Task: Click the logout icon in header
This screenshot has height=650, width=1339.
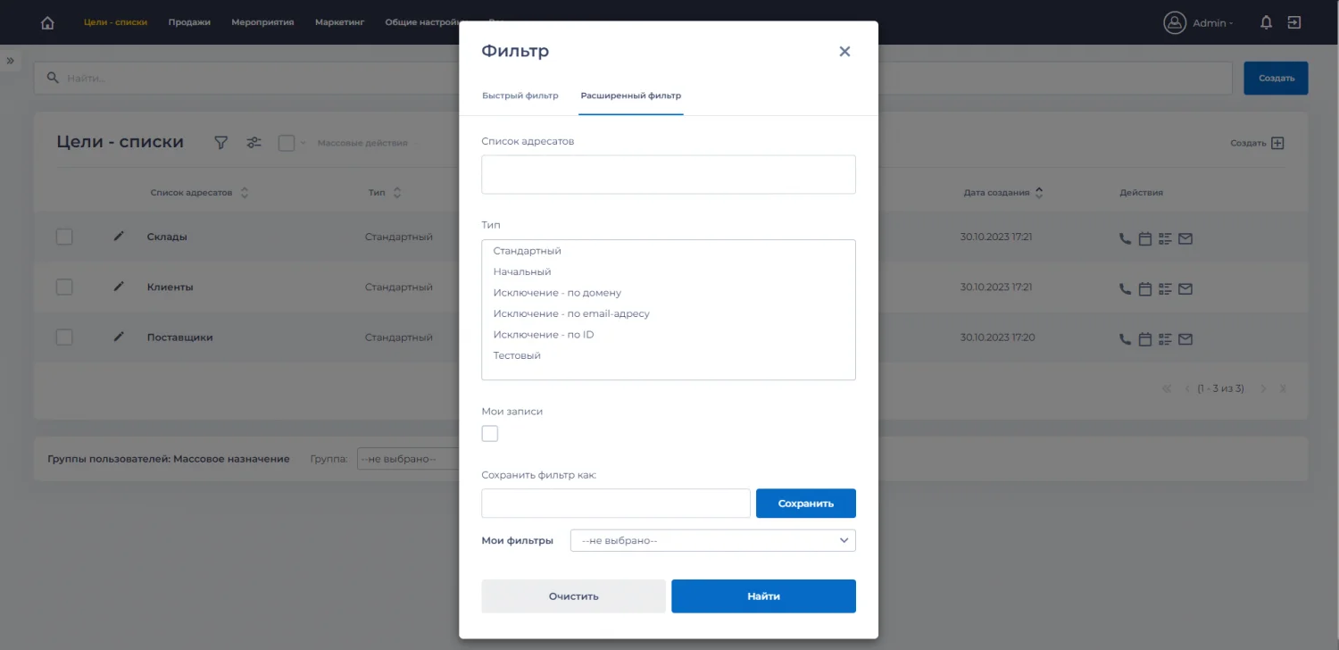Action: tap(1294, 23)
